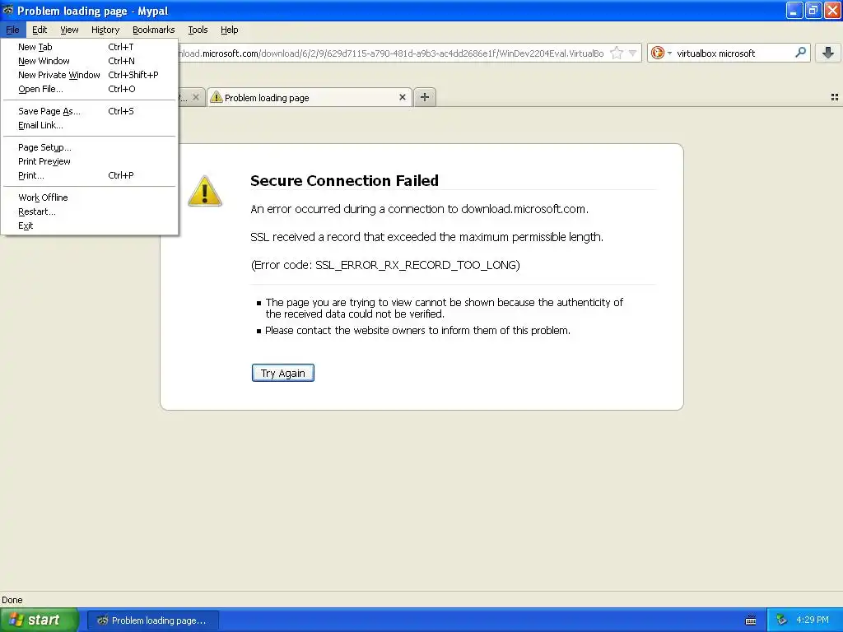Click the Try Again button
Image resolution: width=843 pixels, height=632 pixels.
pos(283,373)
